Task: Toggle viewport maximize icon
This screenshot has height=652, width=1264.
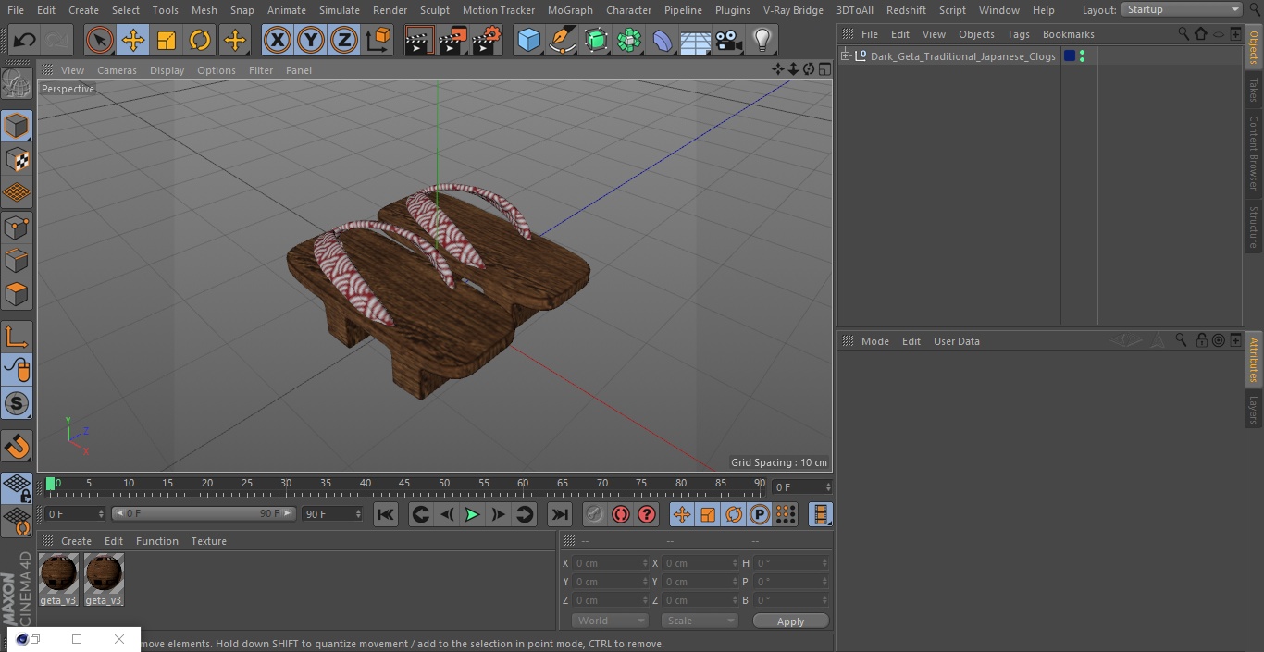Action: [824, 69]
